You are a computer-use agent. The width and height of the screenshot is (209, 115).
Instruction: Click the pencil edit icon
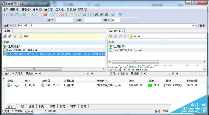pos(57,15)
